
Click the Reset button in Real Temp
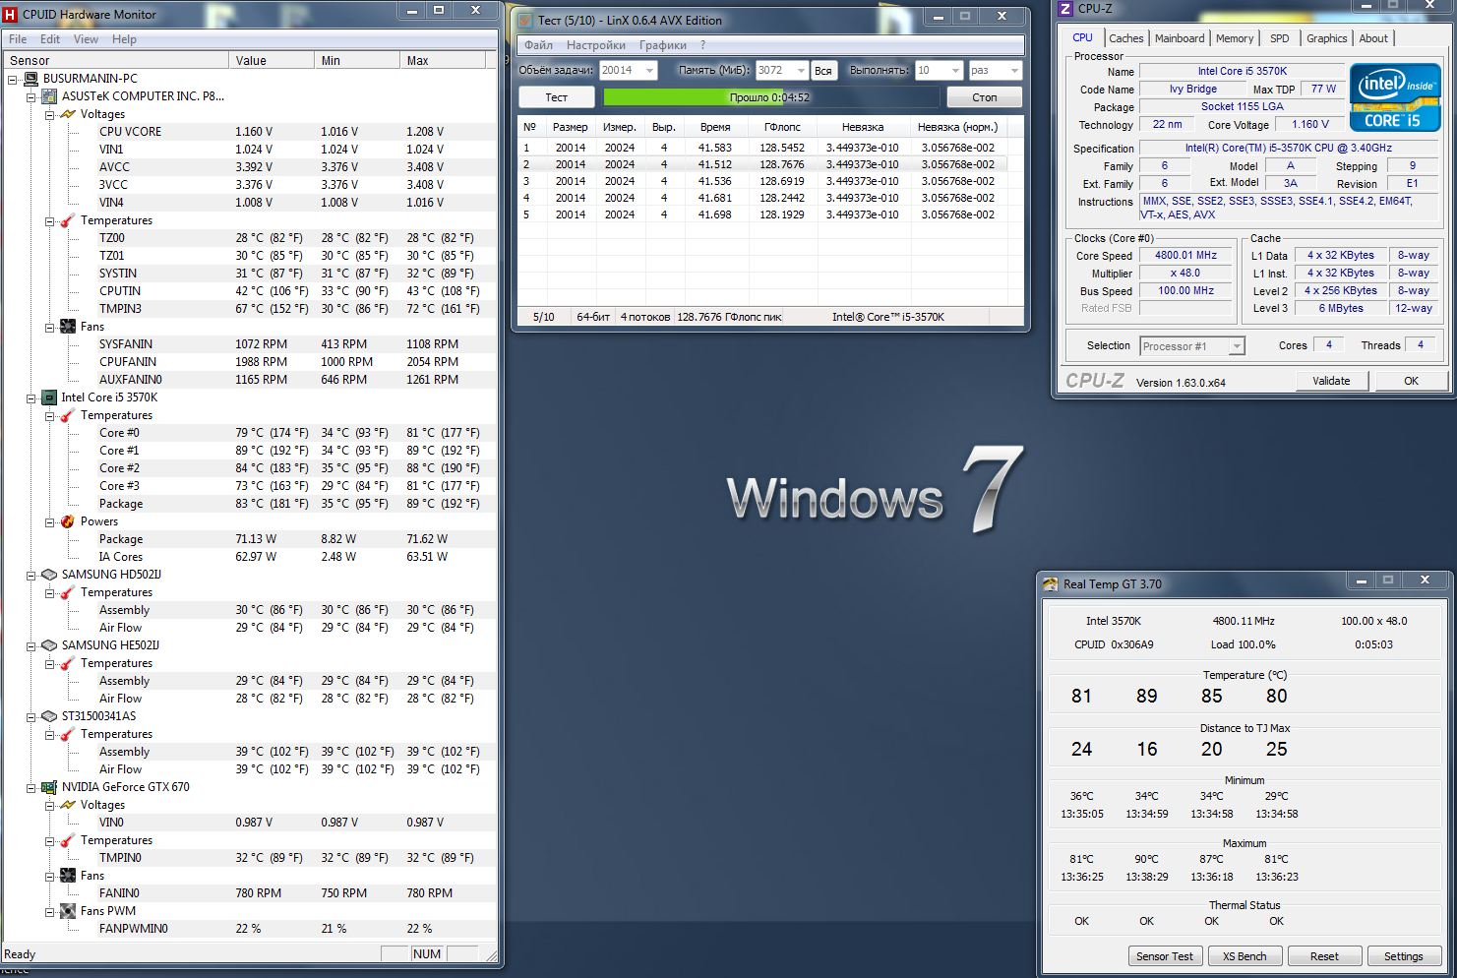1324,956
